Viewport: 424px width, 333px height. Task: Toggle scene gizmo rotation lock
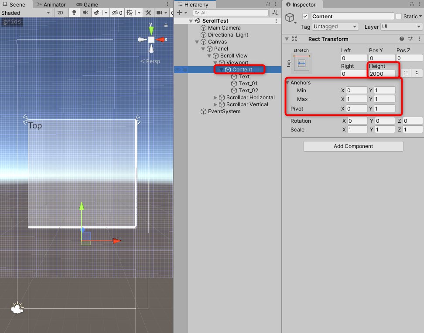[x=166, y=25]
